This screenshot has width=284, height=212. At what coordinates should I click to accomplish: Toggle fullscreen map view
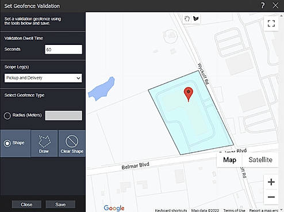271,24
